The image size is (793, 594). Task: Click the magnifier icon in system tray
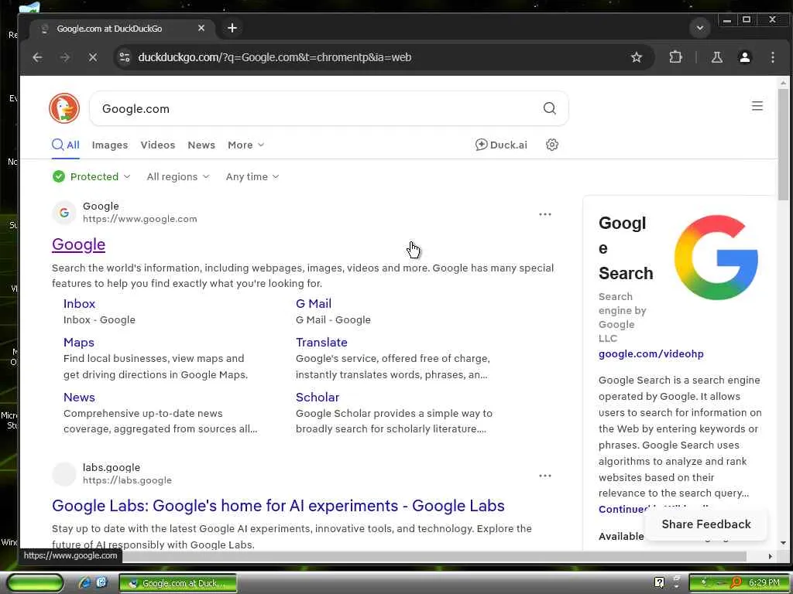pos(736,582)
